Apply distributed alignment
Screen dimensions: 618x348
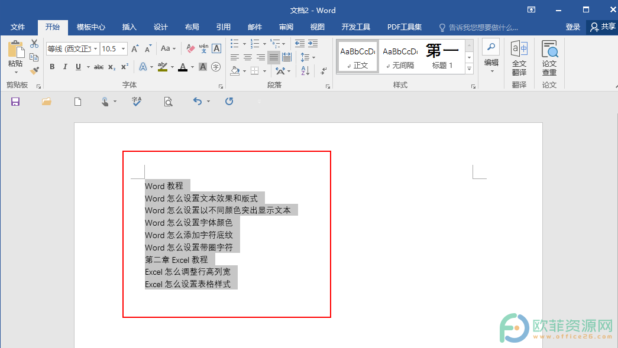(x=287, y=57)
